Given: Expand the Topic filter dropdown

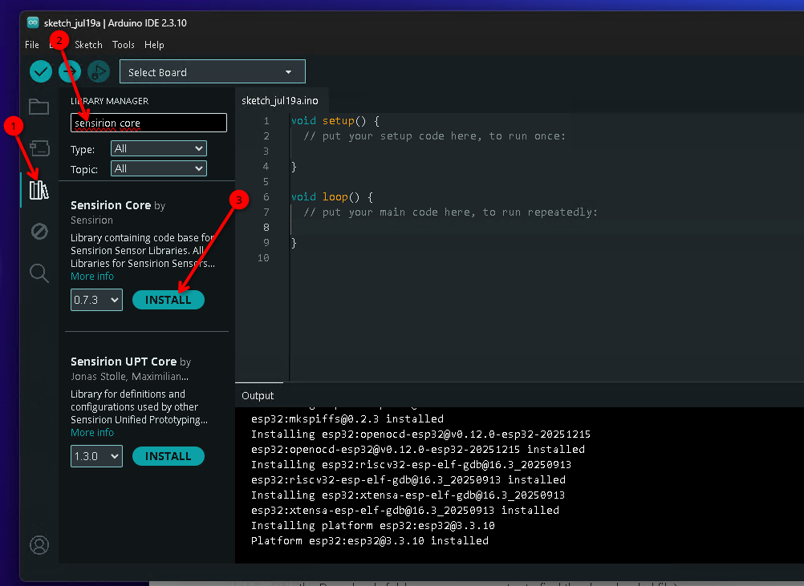Looking at the screenshot, I should [x=158, y=168].
